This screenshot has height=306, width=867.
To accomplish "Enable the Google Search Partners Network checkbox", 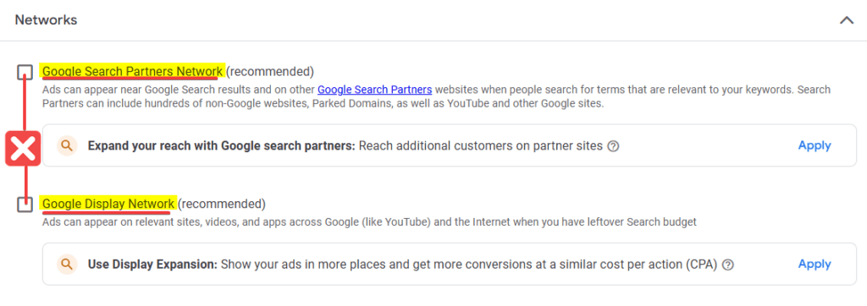I will (25, 72).
